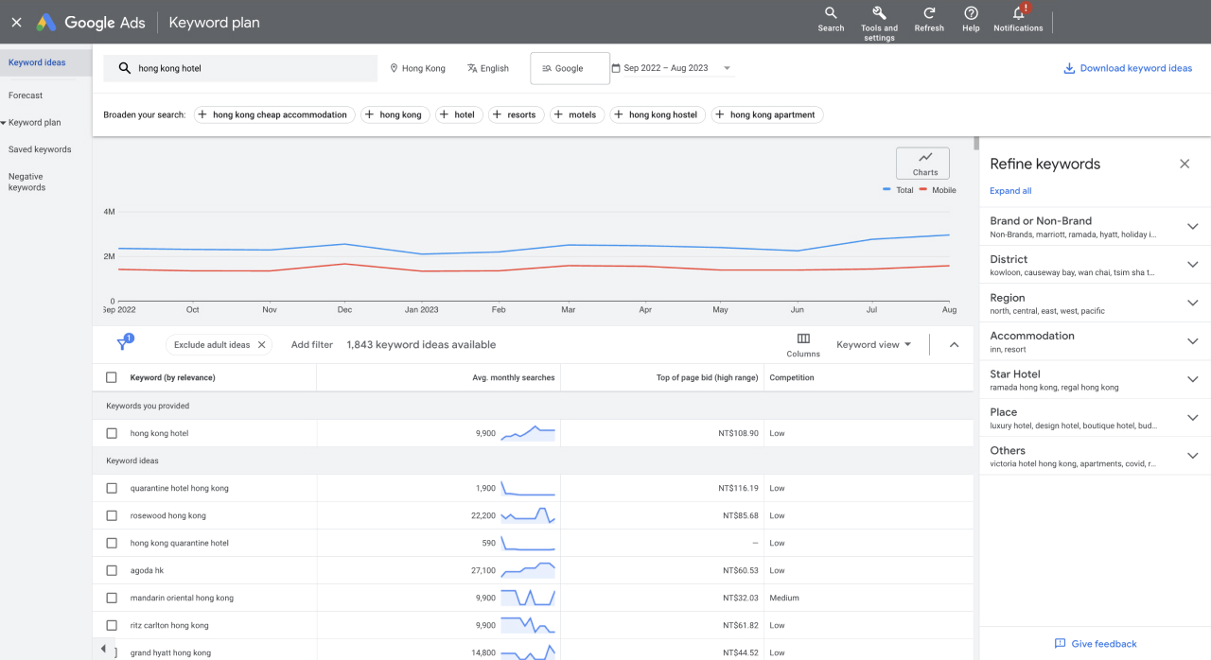Screen dimensions: 1211x660
Task: Expand the Brand or Non-Brand section
Action: [x=1192, y=227]
